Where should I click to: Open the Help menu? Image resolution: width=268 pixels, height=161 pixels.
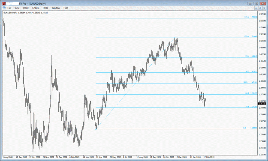(x=66, y=8)
